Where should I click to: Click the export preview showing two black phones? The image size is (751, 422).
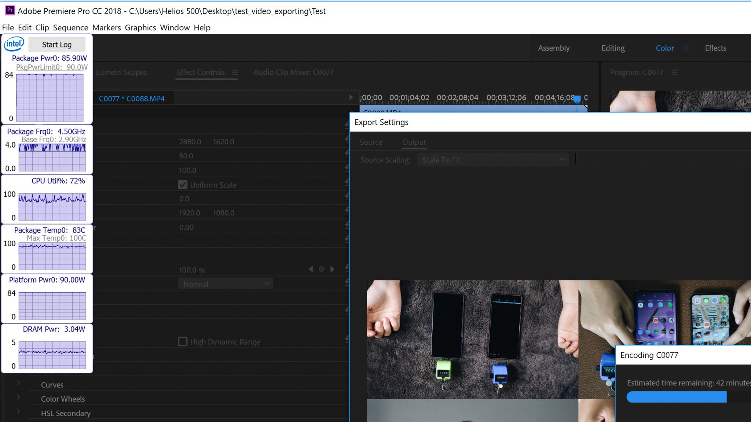coord(472,339)
